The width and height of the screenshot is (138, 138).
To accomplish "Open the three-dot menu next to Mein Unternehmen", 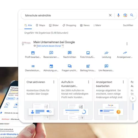I will (x=127, y=44).
